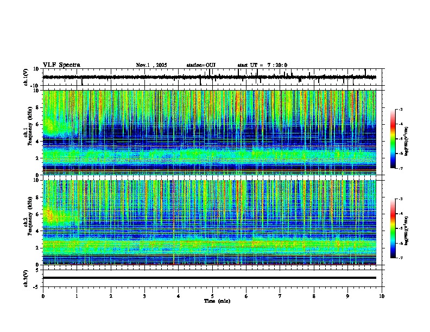Click the "2" tick label on the time axis
Image resolution: width=430 pixels, height=332 pixels.
pos(111,296)
